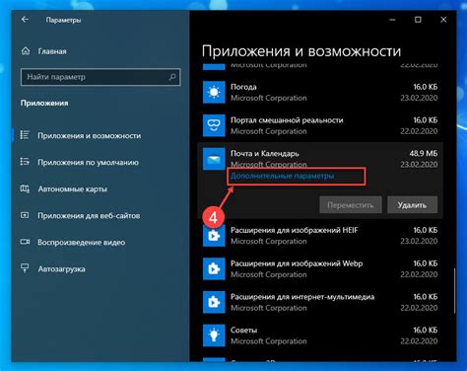Screen dimensions: 467x371
Task: Go back with the arrow icon
Action: [25, 20]
